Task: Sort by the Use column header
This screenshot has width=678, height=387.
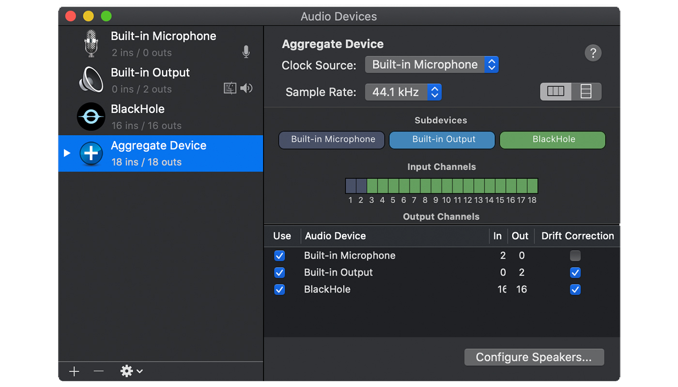Action: 282,236
